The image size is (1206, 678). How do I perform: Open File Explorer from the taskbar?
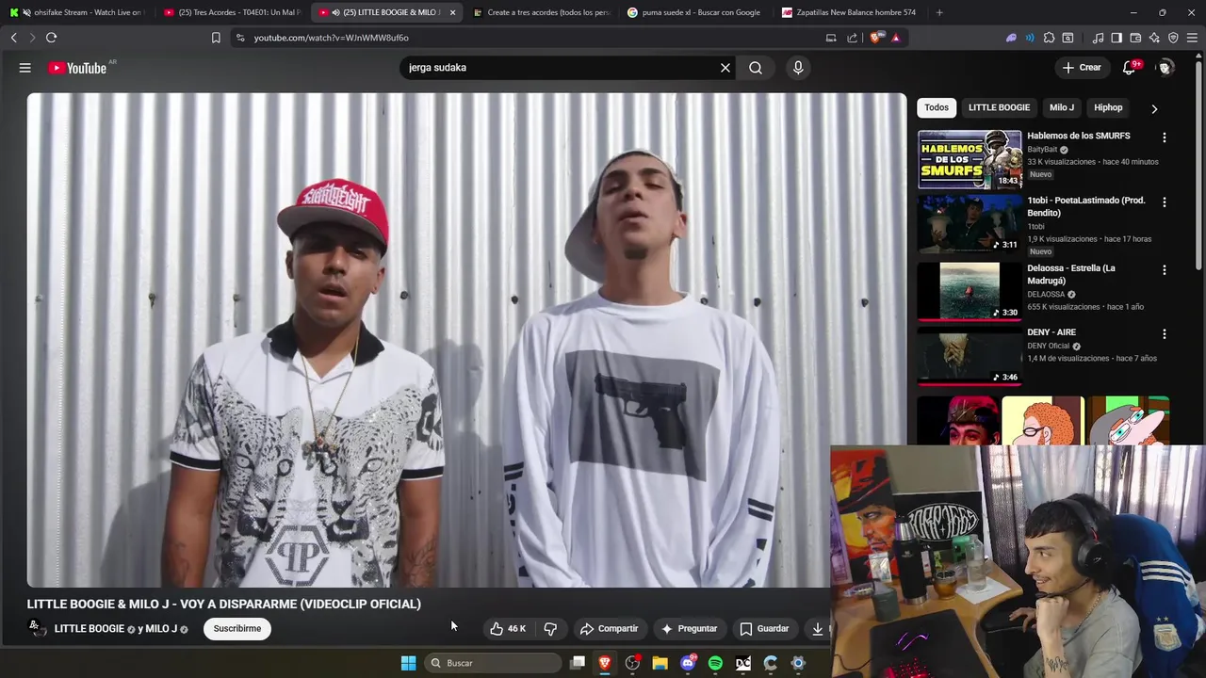[x=660, y=663]
